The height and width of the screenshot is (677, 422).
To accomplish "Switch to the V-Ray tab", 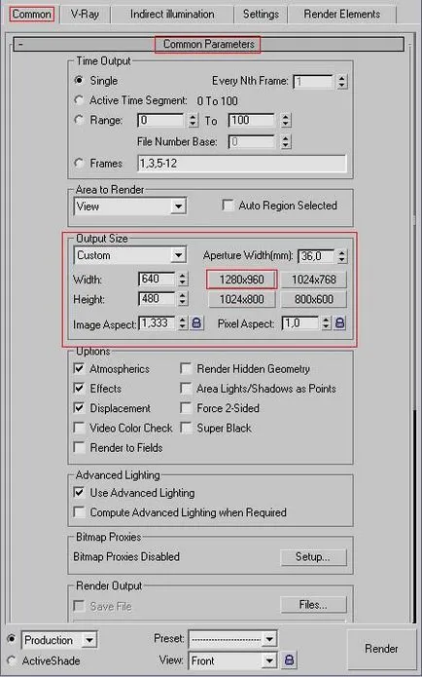I will coord(85,14).
